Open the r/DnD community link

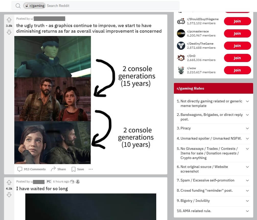(191, 56)
